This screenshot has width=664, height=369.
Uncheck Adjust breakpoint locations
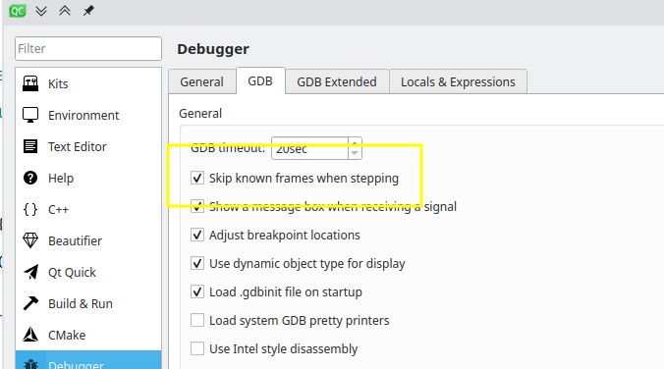197,235
